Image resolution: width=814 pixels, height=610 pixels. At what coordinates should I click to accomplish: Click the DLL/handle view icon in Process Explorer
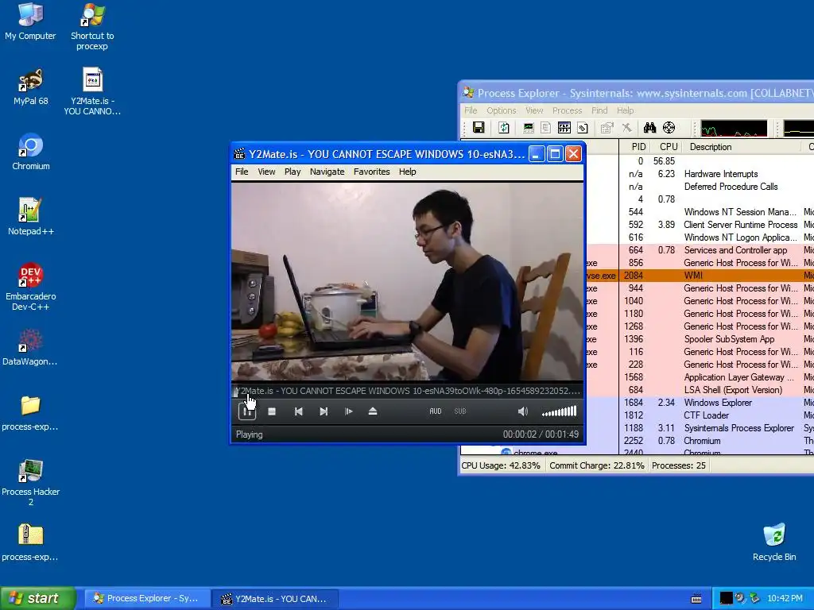pyautogui.click(x=583, y=128)
